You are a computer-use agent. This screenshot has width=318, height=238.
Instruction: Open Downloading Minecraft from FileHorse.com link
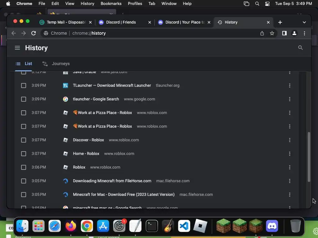point(112,181)
